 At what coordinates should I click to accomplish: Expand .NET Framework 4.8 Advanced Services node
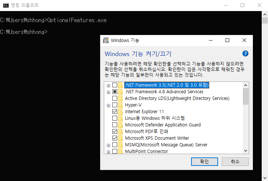pos(108,93)
